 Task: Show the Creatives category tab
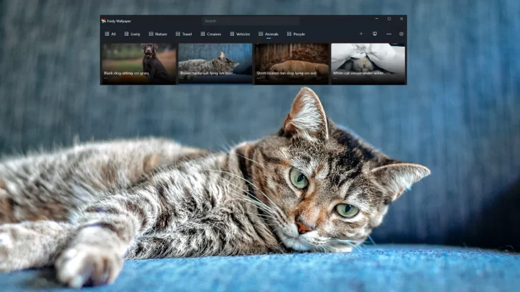211,34
